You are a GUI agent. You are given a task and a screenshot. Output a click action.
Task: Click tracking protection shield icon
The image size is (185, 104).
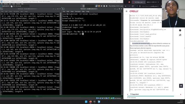coord(137,6)
